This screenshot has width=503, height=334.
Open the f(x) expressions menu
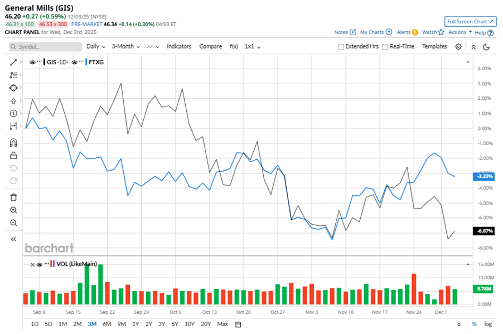(x=234, y=46)
